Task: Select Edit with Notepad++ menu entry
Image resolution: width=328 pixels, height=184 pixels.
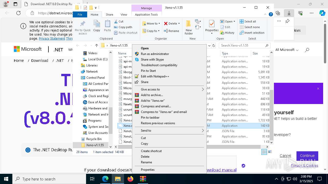Action: click(x=169, y=76)
